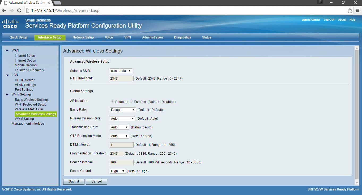Open the Help link
Image resolution: width=362 pixels, height=195 pixels.
(x=352, y=20)
